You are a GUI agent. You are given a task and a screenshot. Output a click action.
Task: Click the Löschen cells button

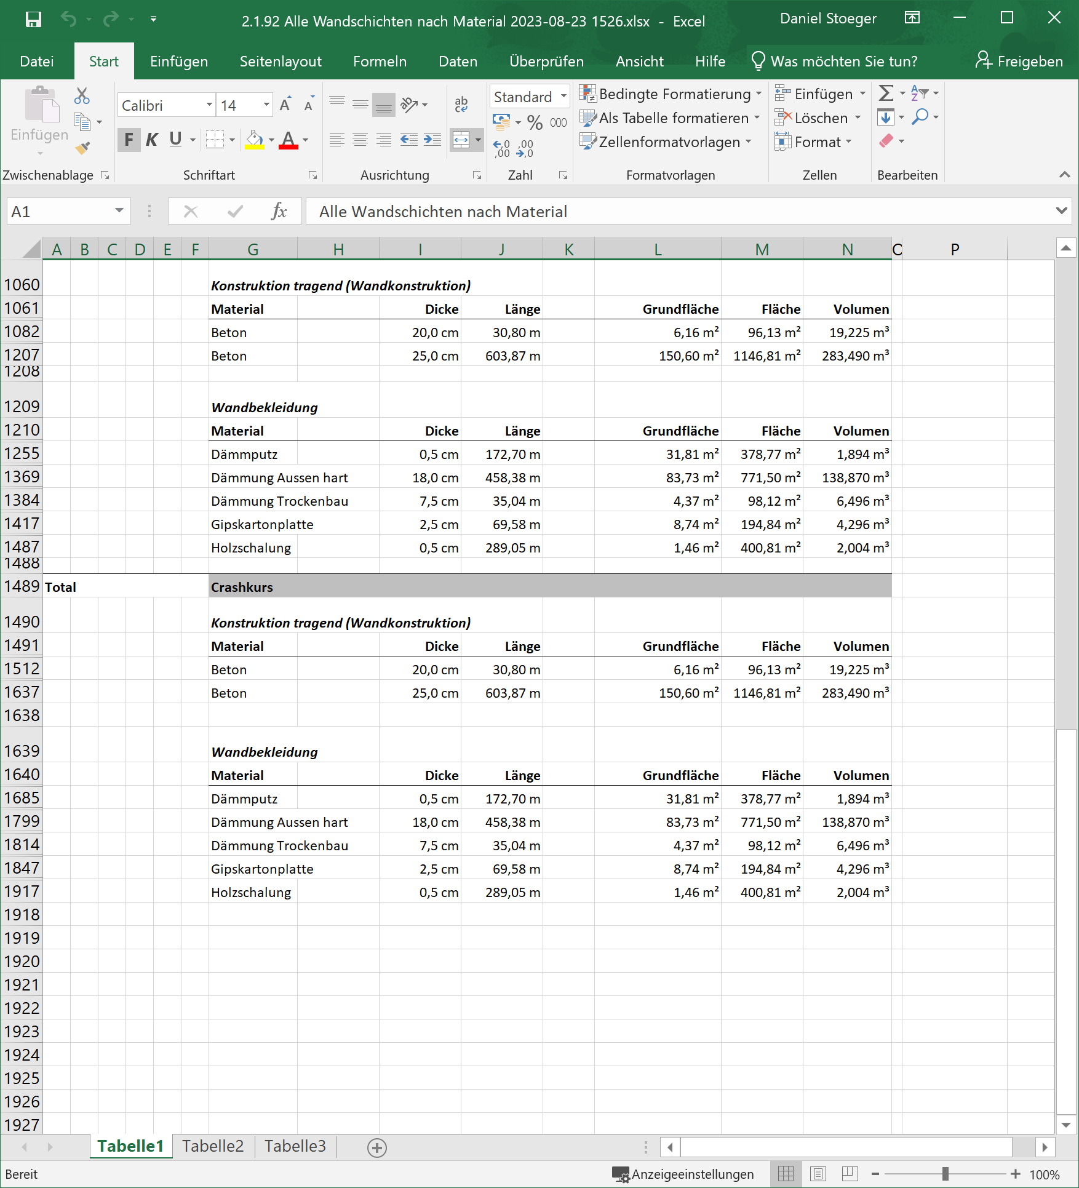[818, 118]
